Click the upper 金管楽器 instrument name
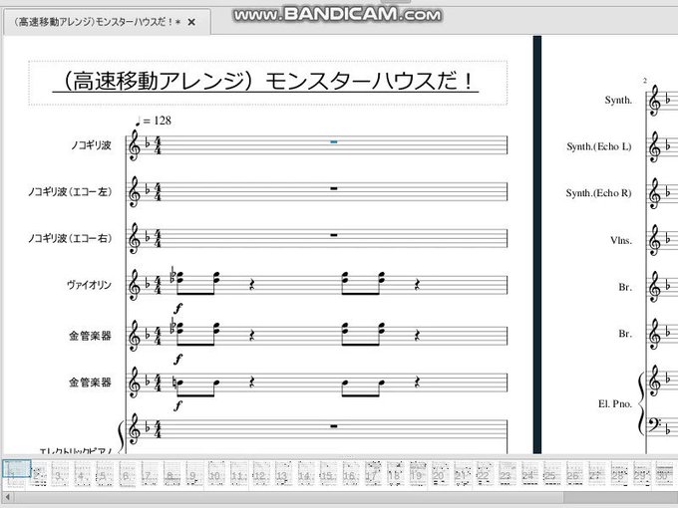678x508 pixels. 90,336
